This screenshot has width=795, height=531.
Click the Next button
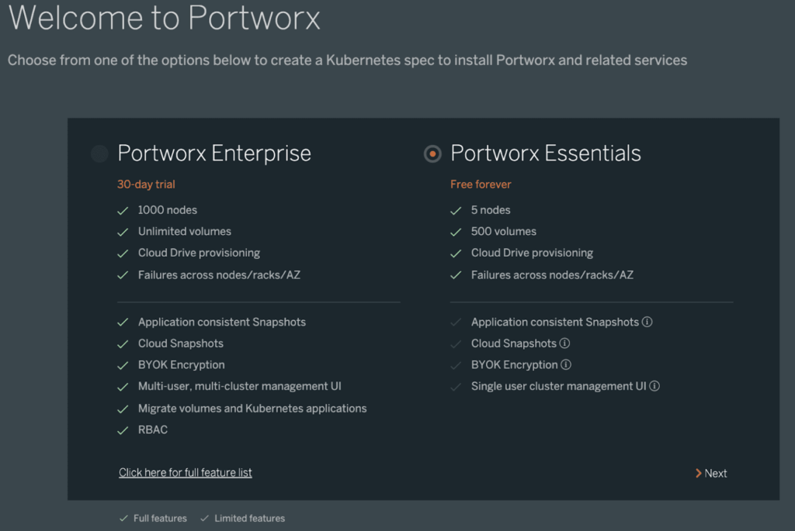(x=716, y=473)
